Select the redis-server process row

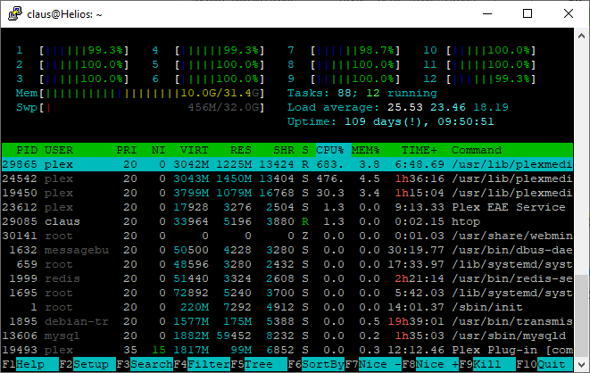click(x=287, y=278)
